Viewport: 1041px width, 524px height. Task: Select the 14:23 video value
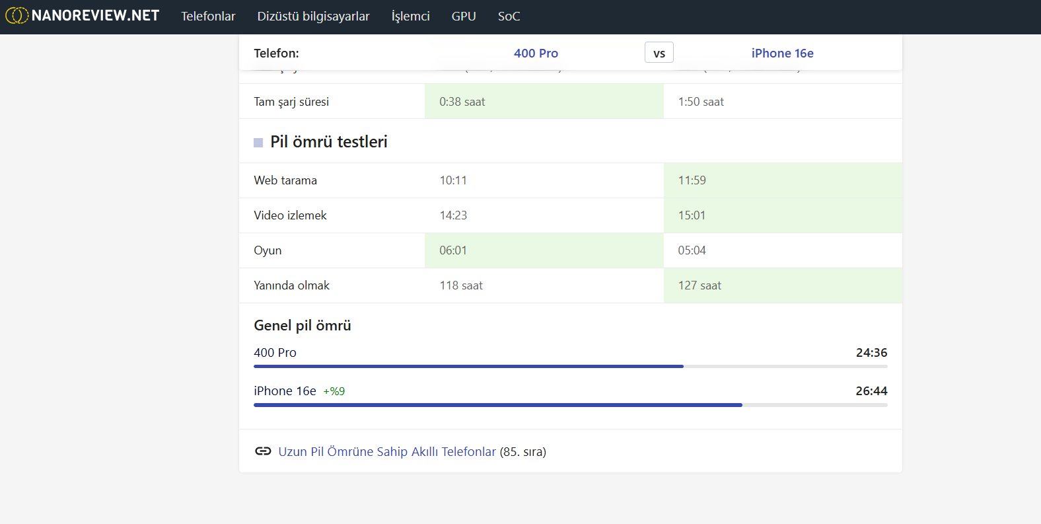click(453, 215)
